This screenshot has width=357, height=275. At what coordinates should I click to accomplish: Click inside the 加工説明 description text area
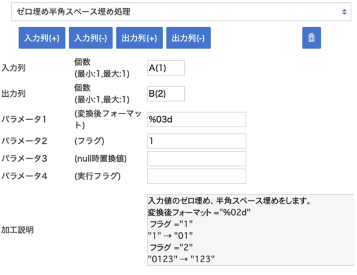tap(251, 230)
